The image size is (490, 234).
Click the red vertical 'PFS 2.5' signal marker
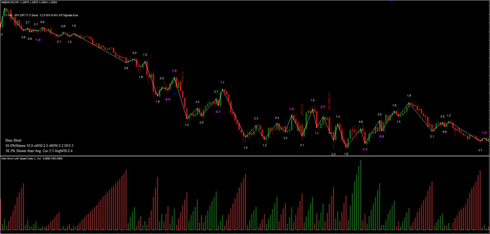(183, 77)
